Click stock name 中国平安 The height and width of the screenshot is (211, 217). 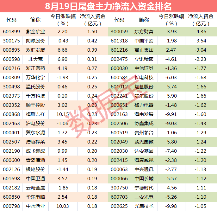tap(144, 41)
